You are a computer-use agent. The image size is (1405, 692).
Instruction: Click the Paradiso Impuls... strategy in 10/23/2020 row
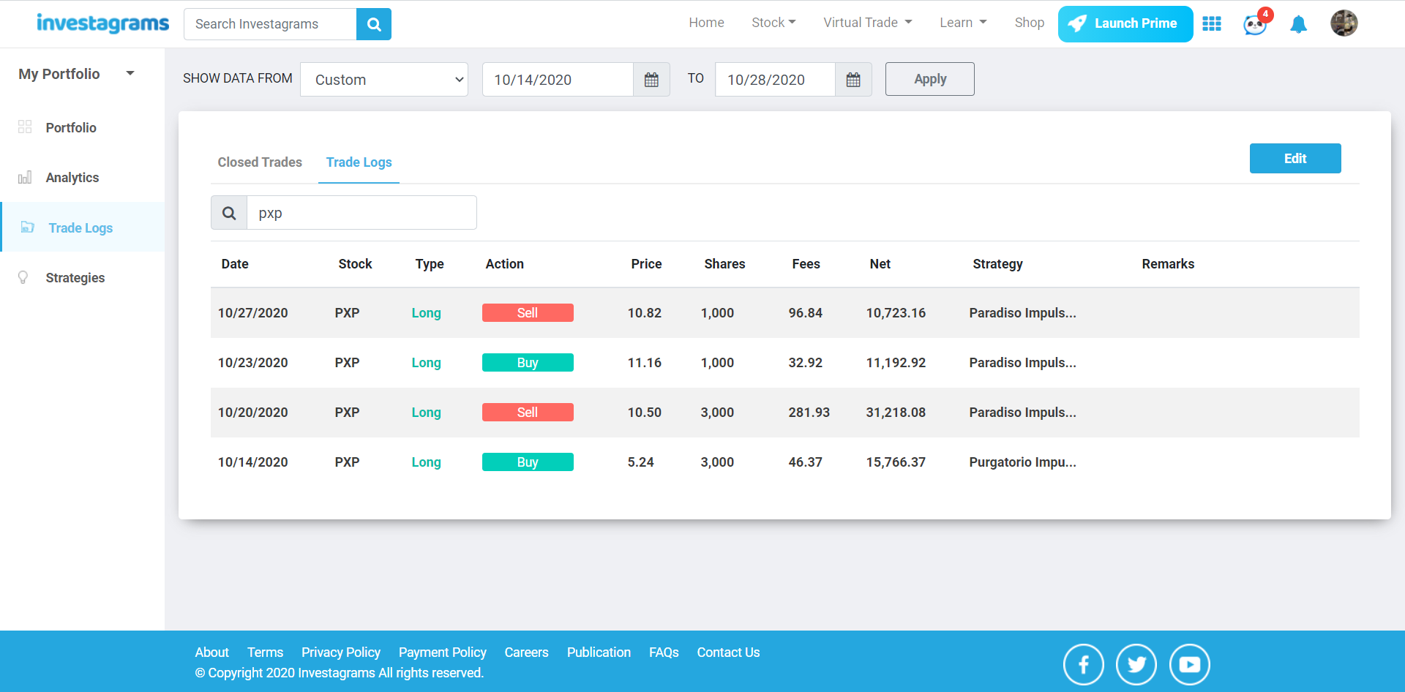click(x=1022, y=363)
